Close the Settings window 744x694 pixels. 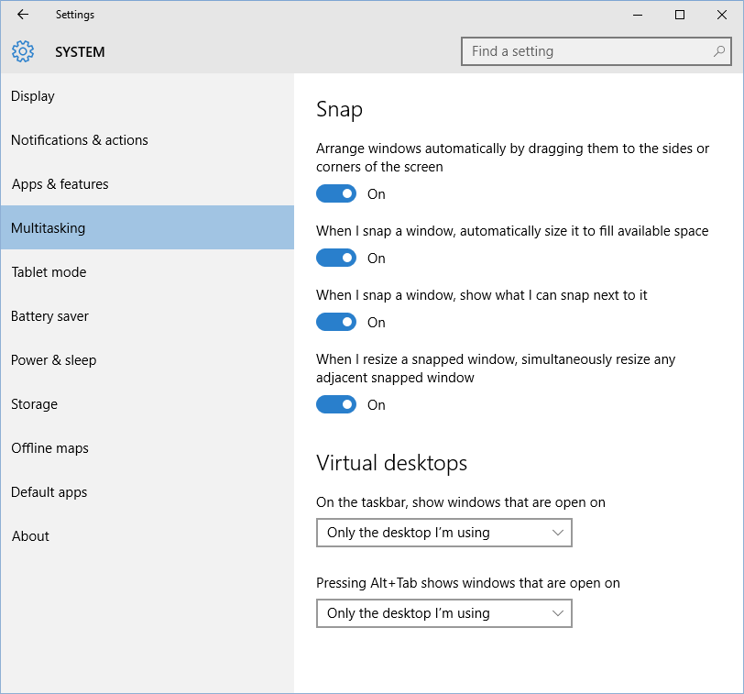click(x=722, y=15)
